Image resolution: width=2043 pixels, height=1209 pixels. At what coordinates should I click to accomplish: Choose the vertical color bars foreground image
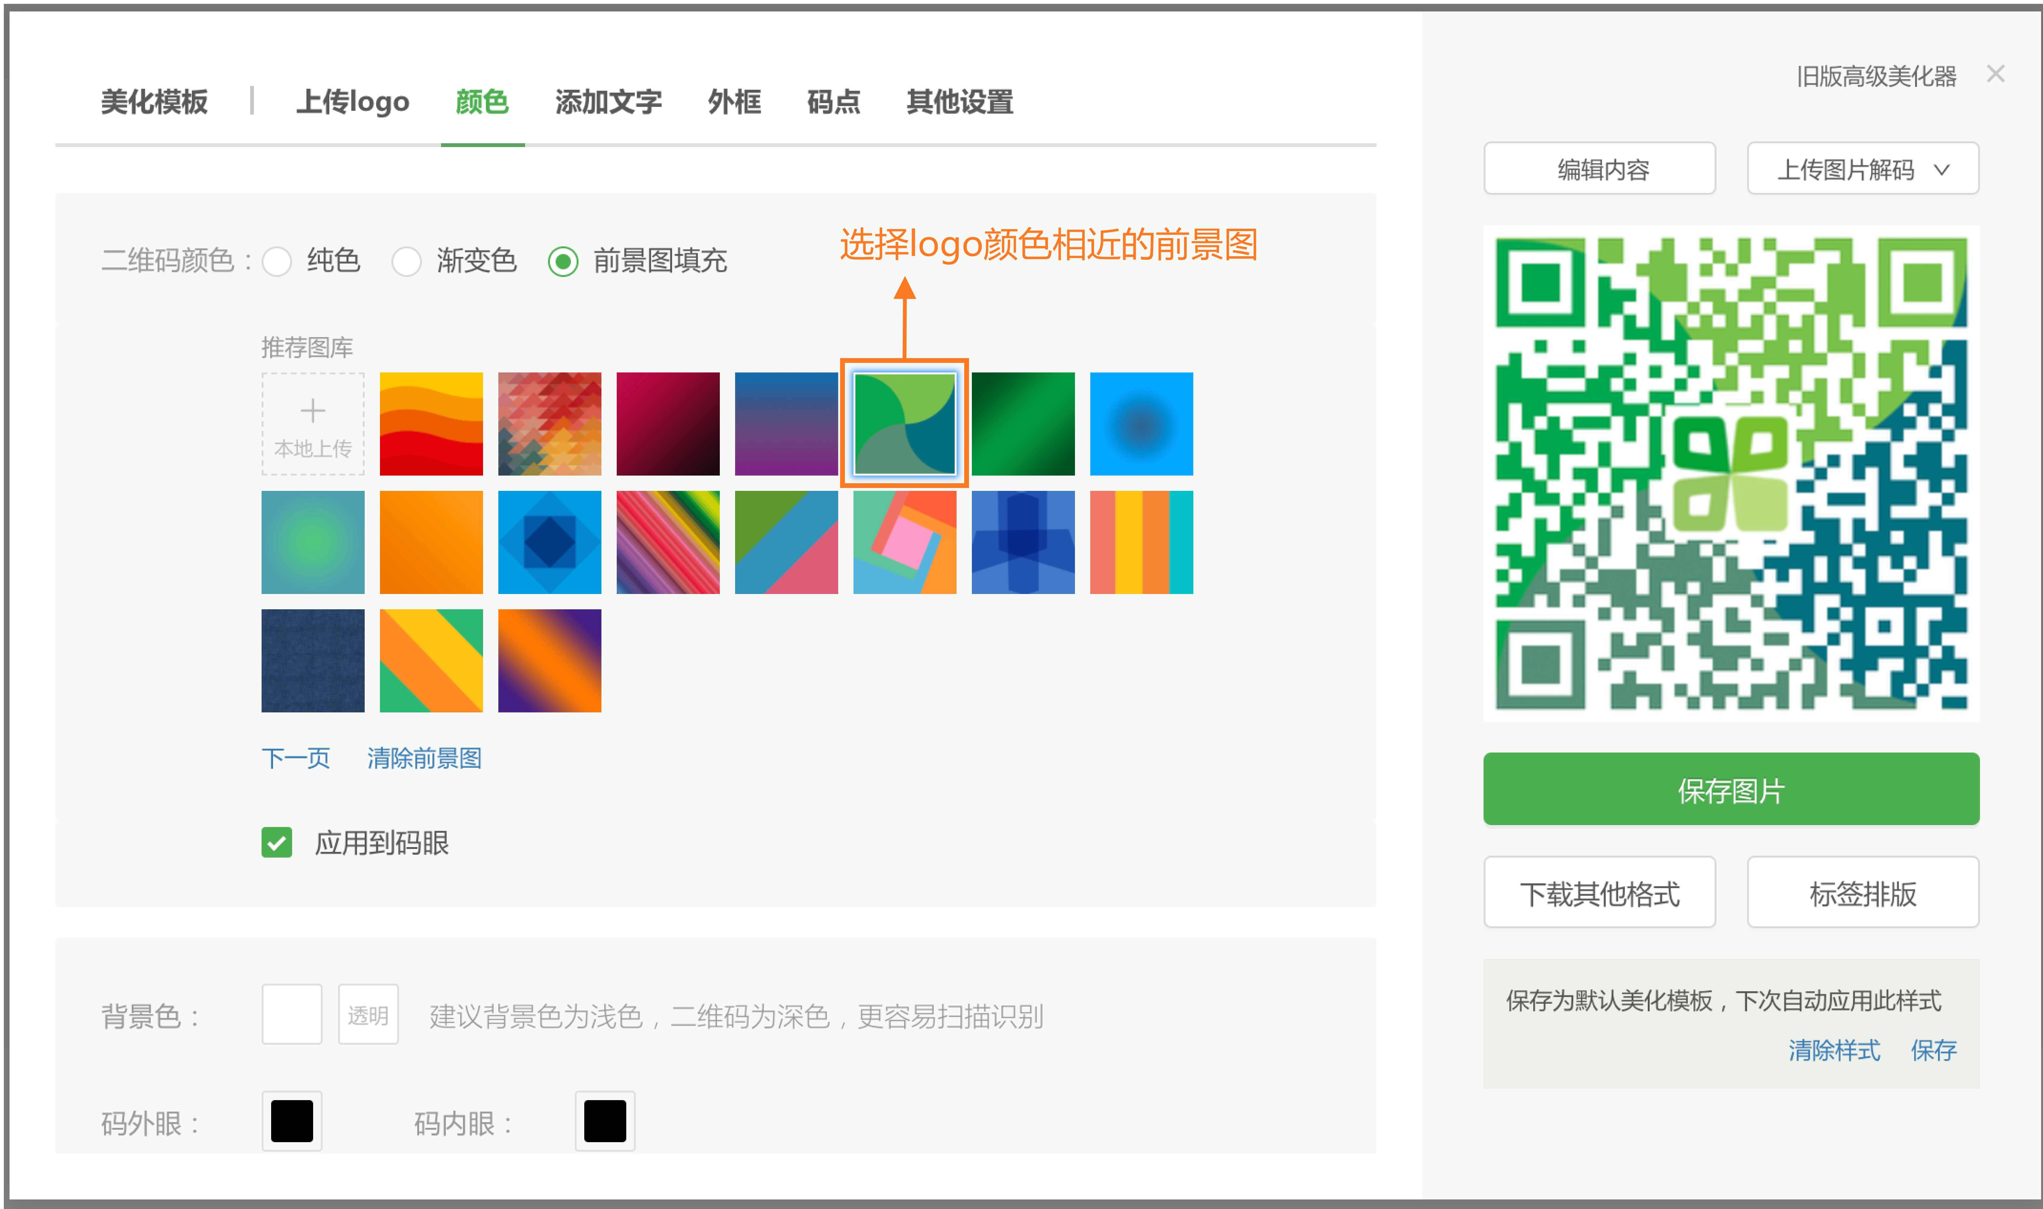(x=1141, y=542)
